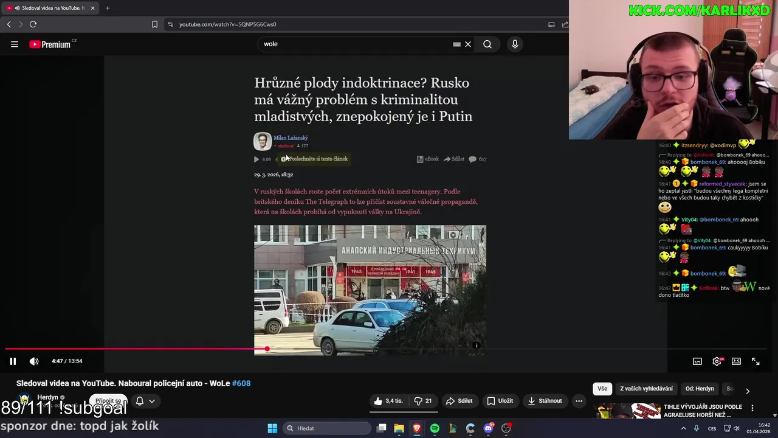Open Windows Start menu
Image resolution: width=778 pixels, height=438 pixels.
tap(272, 428)
